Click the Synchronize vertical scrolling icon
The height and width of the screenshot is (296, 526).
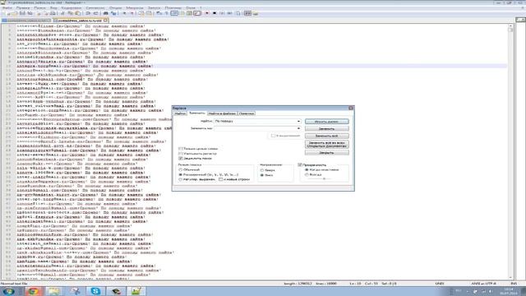pyautogui.click(x=141, y=13)
